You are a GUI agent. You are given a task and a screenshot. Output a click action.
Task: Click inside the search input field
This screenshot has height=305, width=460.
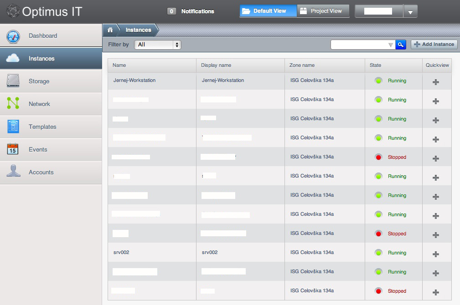[x=358, y=45]
